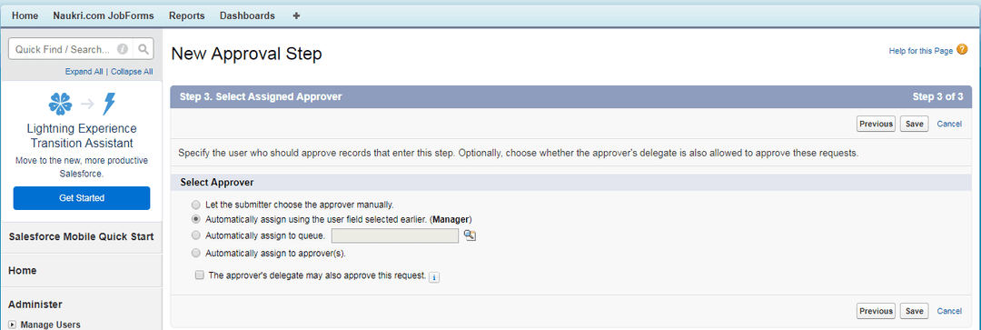The image size is (981, 330).
Task: Open the Reports tab
Action: point(186,15)
